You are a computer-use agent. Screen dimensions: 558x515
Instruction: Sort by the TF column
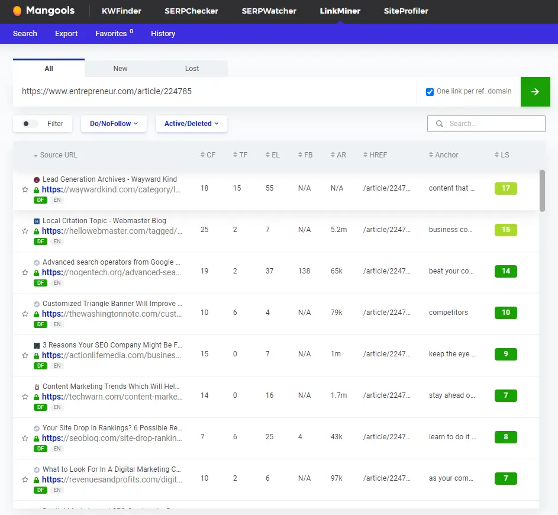(240, 155)
